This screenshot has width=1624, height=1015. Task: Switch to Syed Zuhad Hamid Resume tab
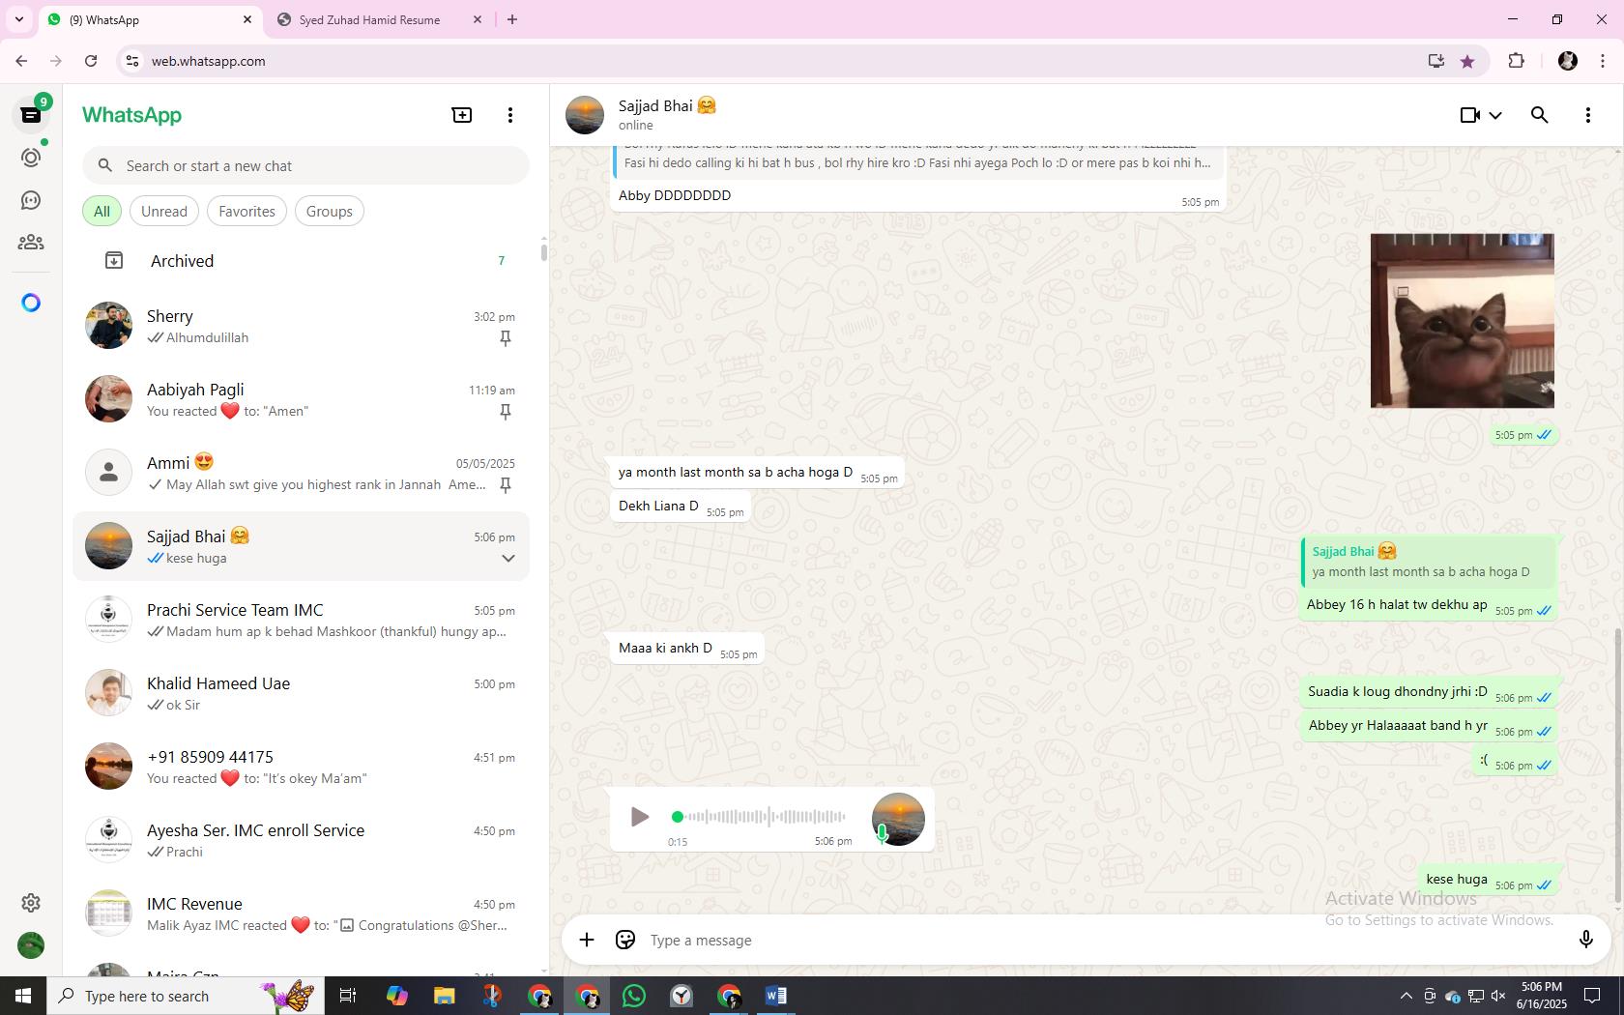pos(369,19)
